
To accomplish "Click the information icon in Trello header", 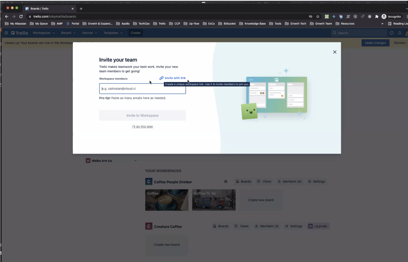I will (391, 33).
